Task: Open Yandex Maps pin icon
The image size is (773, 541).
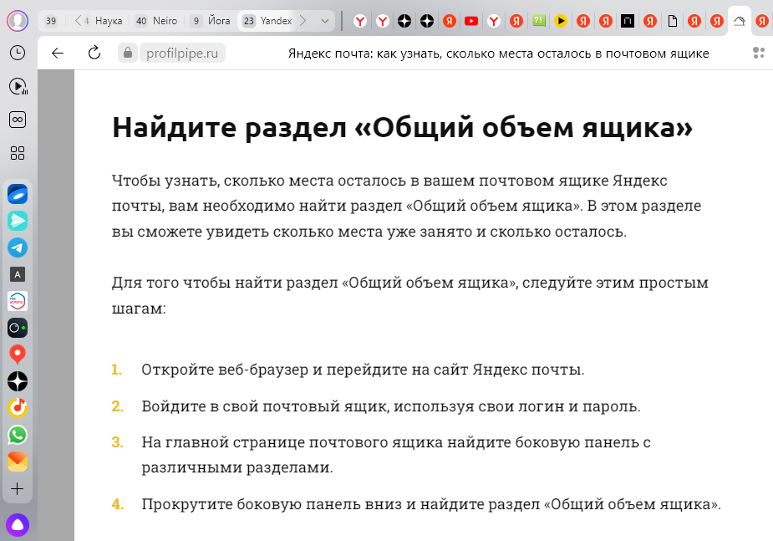Action: [x=18, y=355]
